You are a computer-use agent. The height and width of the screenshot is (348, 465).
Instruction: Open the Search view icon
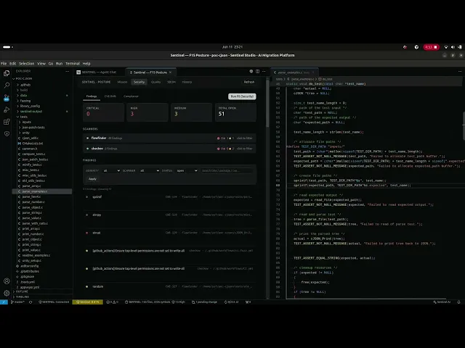coord(7,86)
